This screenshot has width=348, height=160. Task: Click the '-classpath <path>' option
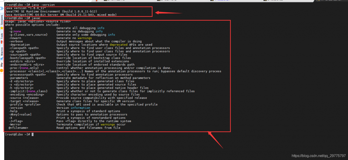coord(24,48)
